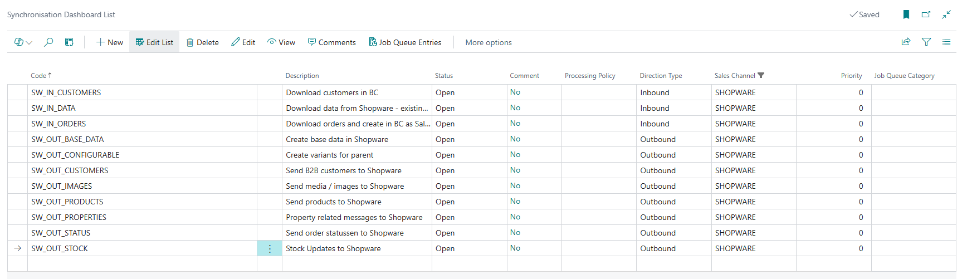Click 'Send media / images to Shopware' cell

coord(357,186)
